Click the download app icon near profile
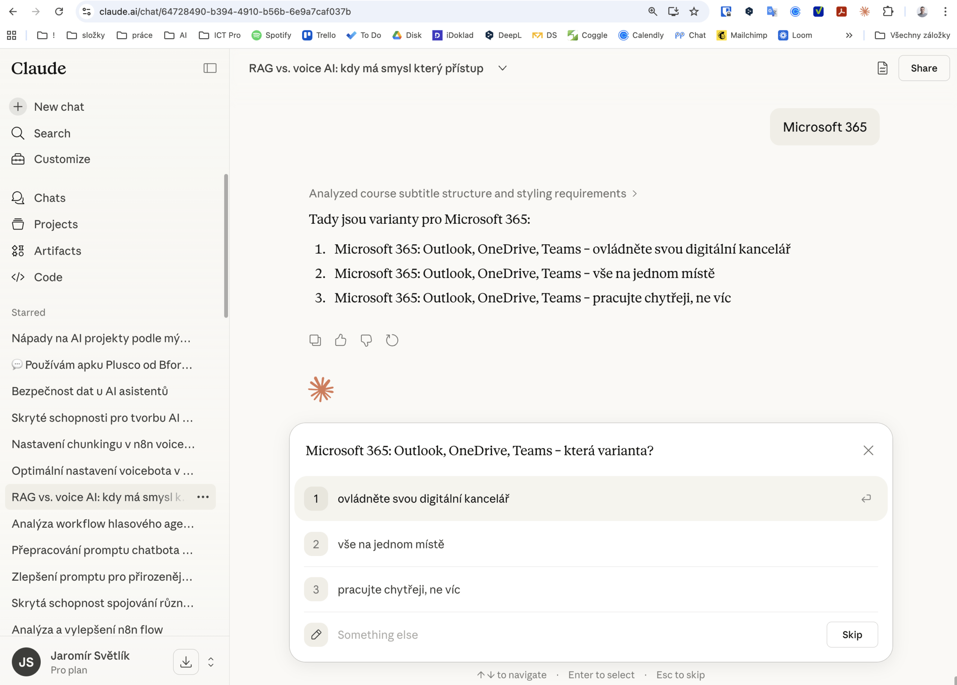This screenshot has width=957, height=685. [186, 662]
